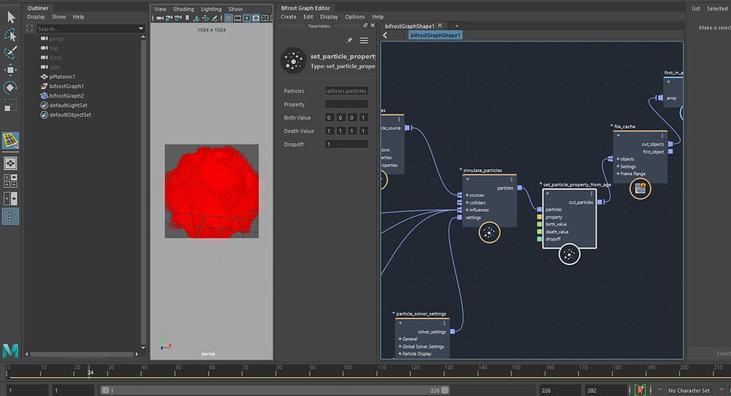The width and height of the screenshot is (731, 396).
Task: Click the set_particle_property_from_age node circular icon
Action: click(569, 254)
